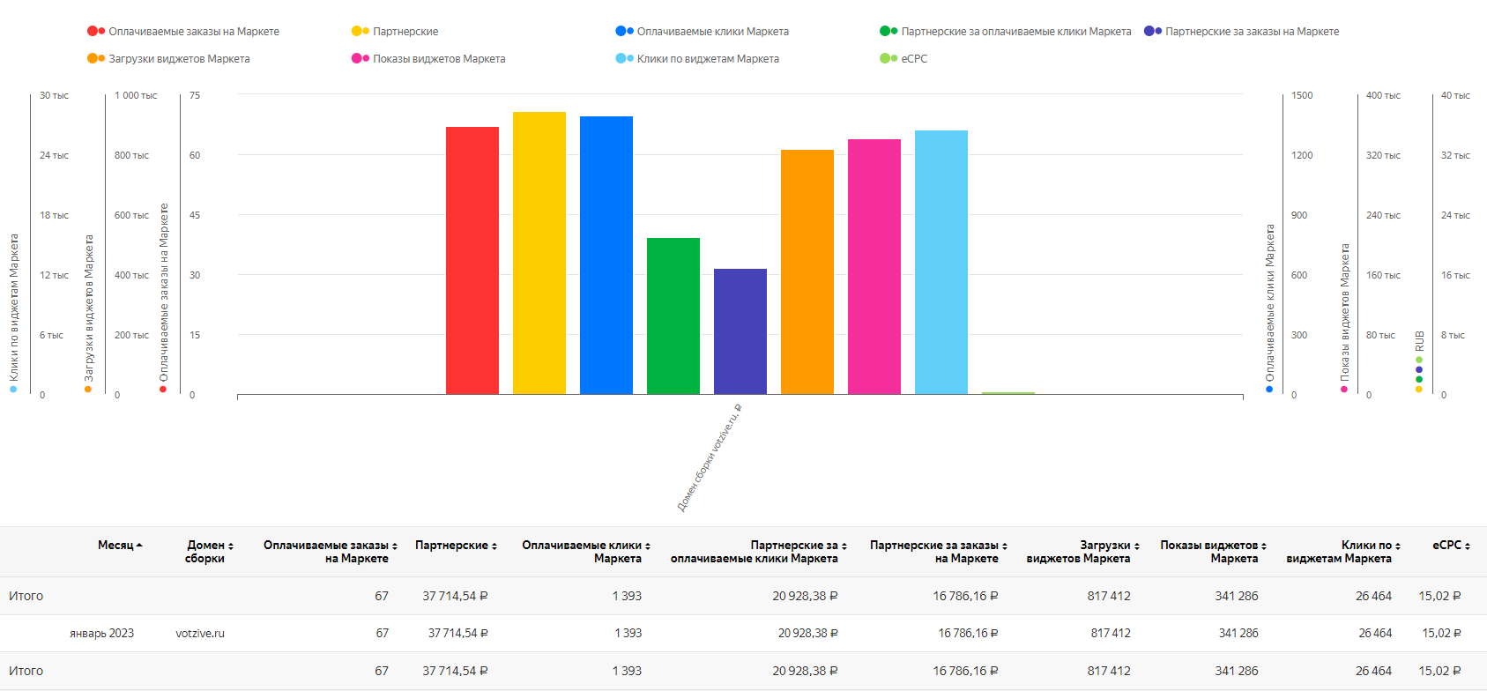Click the sort arrow beside Месяц header
Viewport: 1487px width, 691px height.
tap(139, 546)
